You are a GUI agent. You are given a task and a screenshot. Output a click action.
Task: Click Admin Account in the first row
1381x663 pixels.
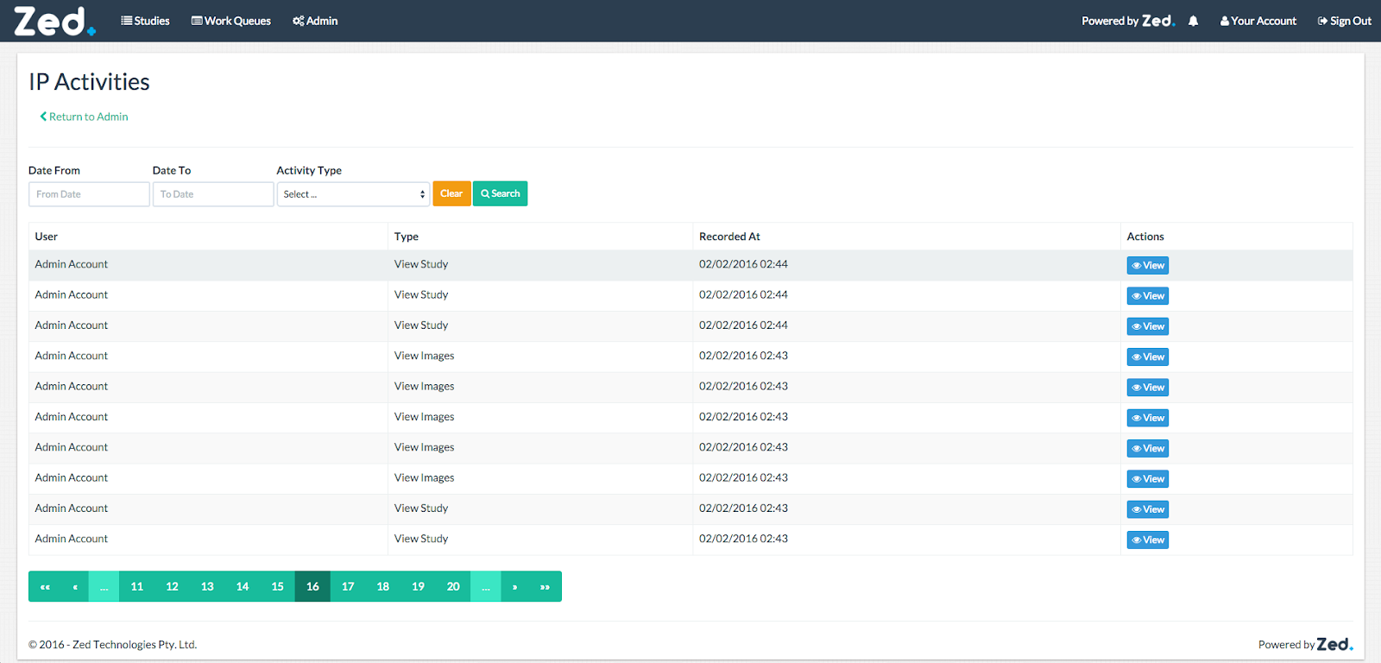click(x=72, y=264)
